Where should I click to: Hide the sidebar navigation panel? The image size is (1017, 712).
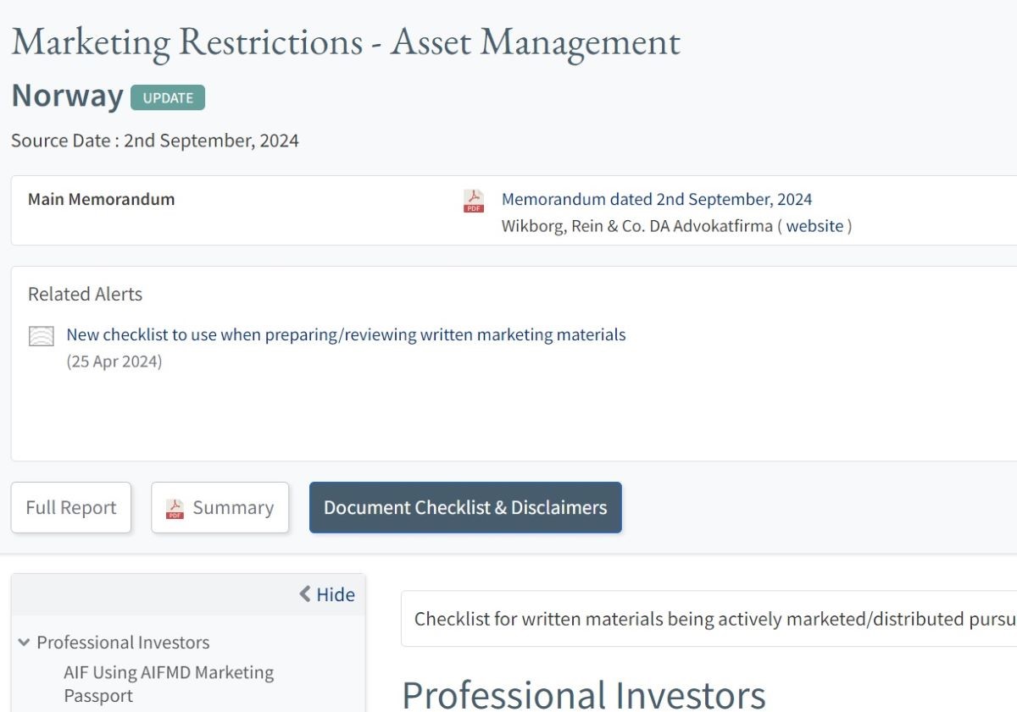click(327, 594)
